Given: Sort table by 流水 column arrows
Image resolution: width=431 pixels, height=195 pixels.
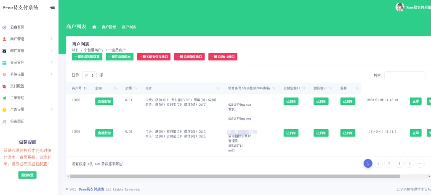Looking at the screenshot, I should tap(218, 88).
